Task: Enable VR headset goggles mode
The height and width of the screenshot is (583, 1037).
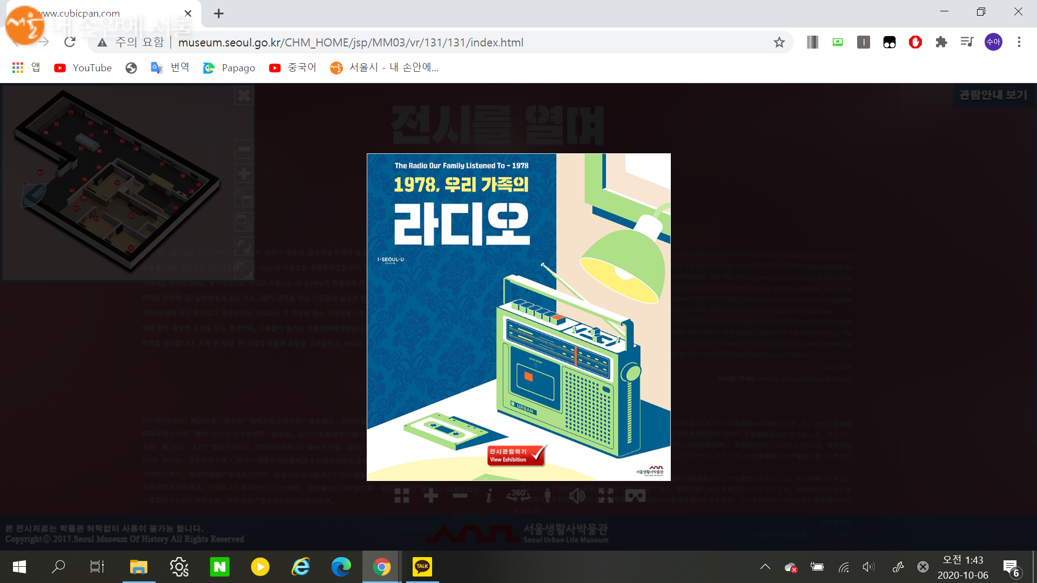Action: point(635,496)
